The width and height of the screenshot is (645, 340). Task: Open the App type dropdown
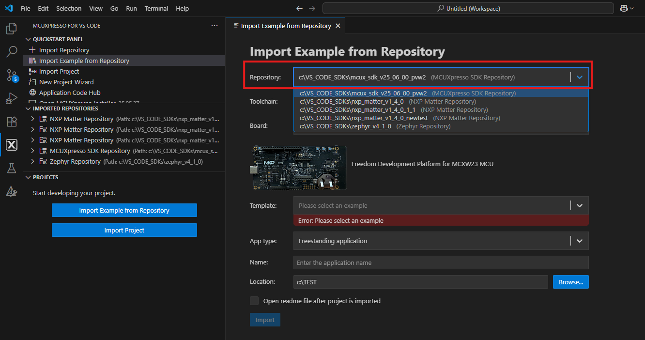(579, 241)
